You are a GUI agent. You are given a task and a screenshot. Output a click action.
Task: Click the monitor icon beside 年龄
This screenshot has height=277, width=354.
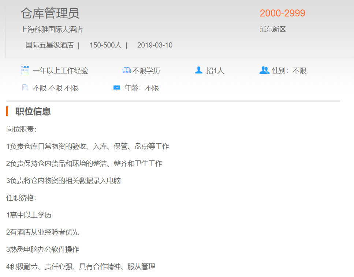coord(117,88)
